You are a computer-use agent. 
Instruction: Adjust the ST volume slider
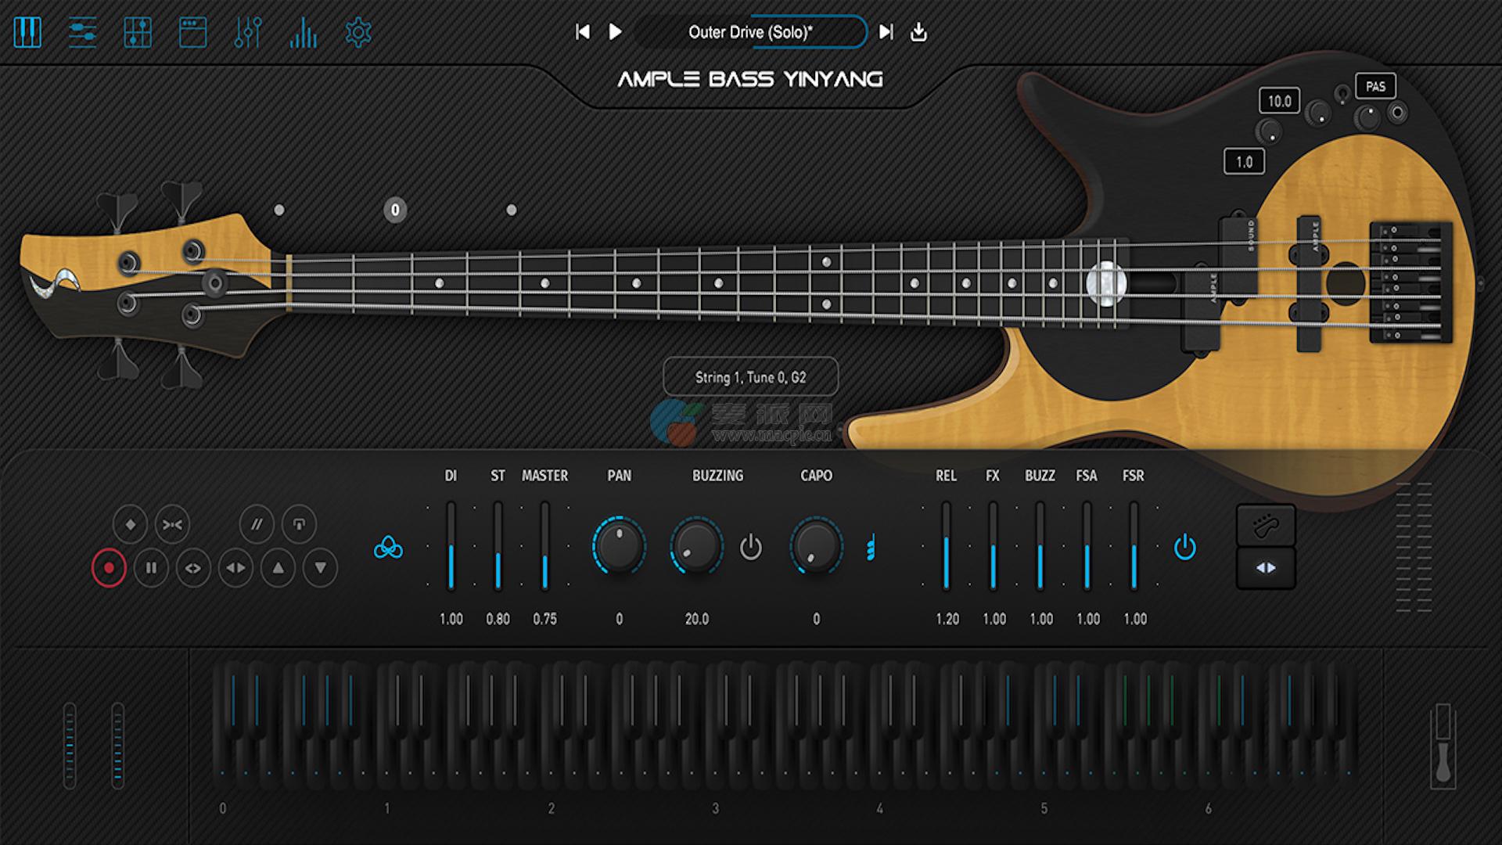coord(498,546)
